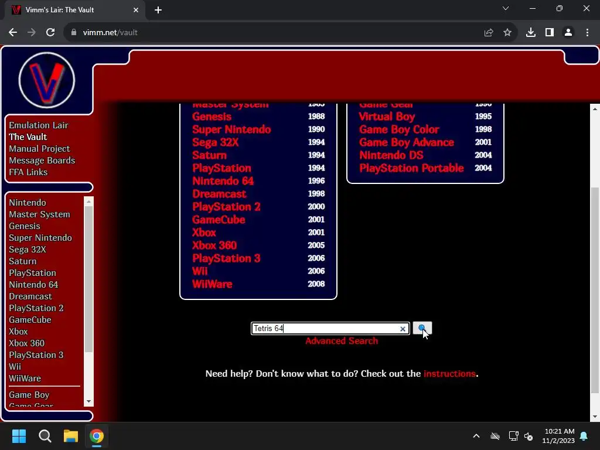Click page scrollbar down arrow
Image resolution: width=600 pixels, height=450 pixels.
(x=595, y=417)
